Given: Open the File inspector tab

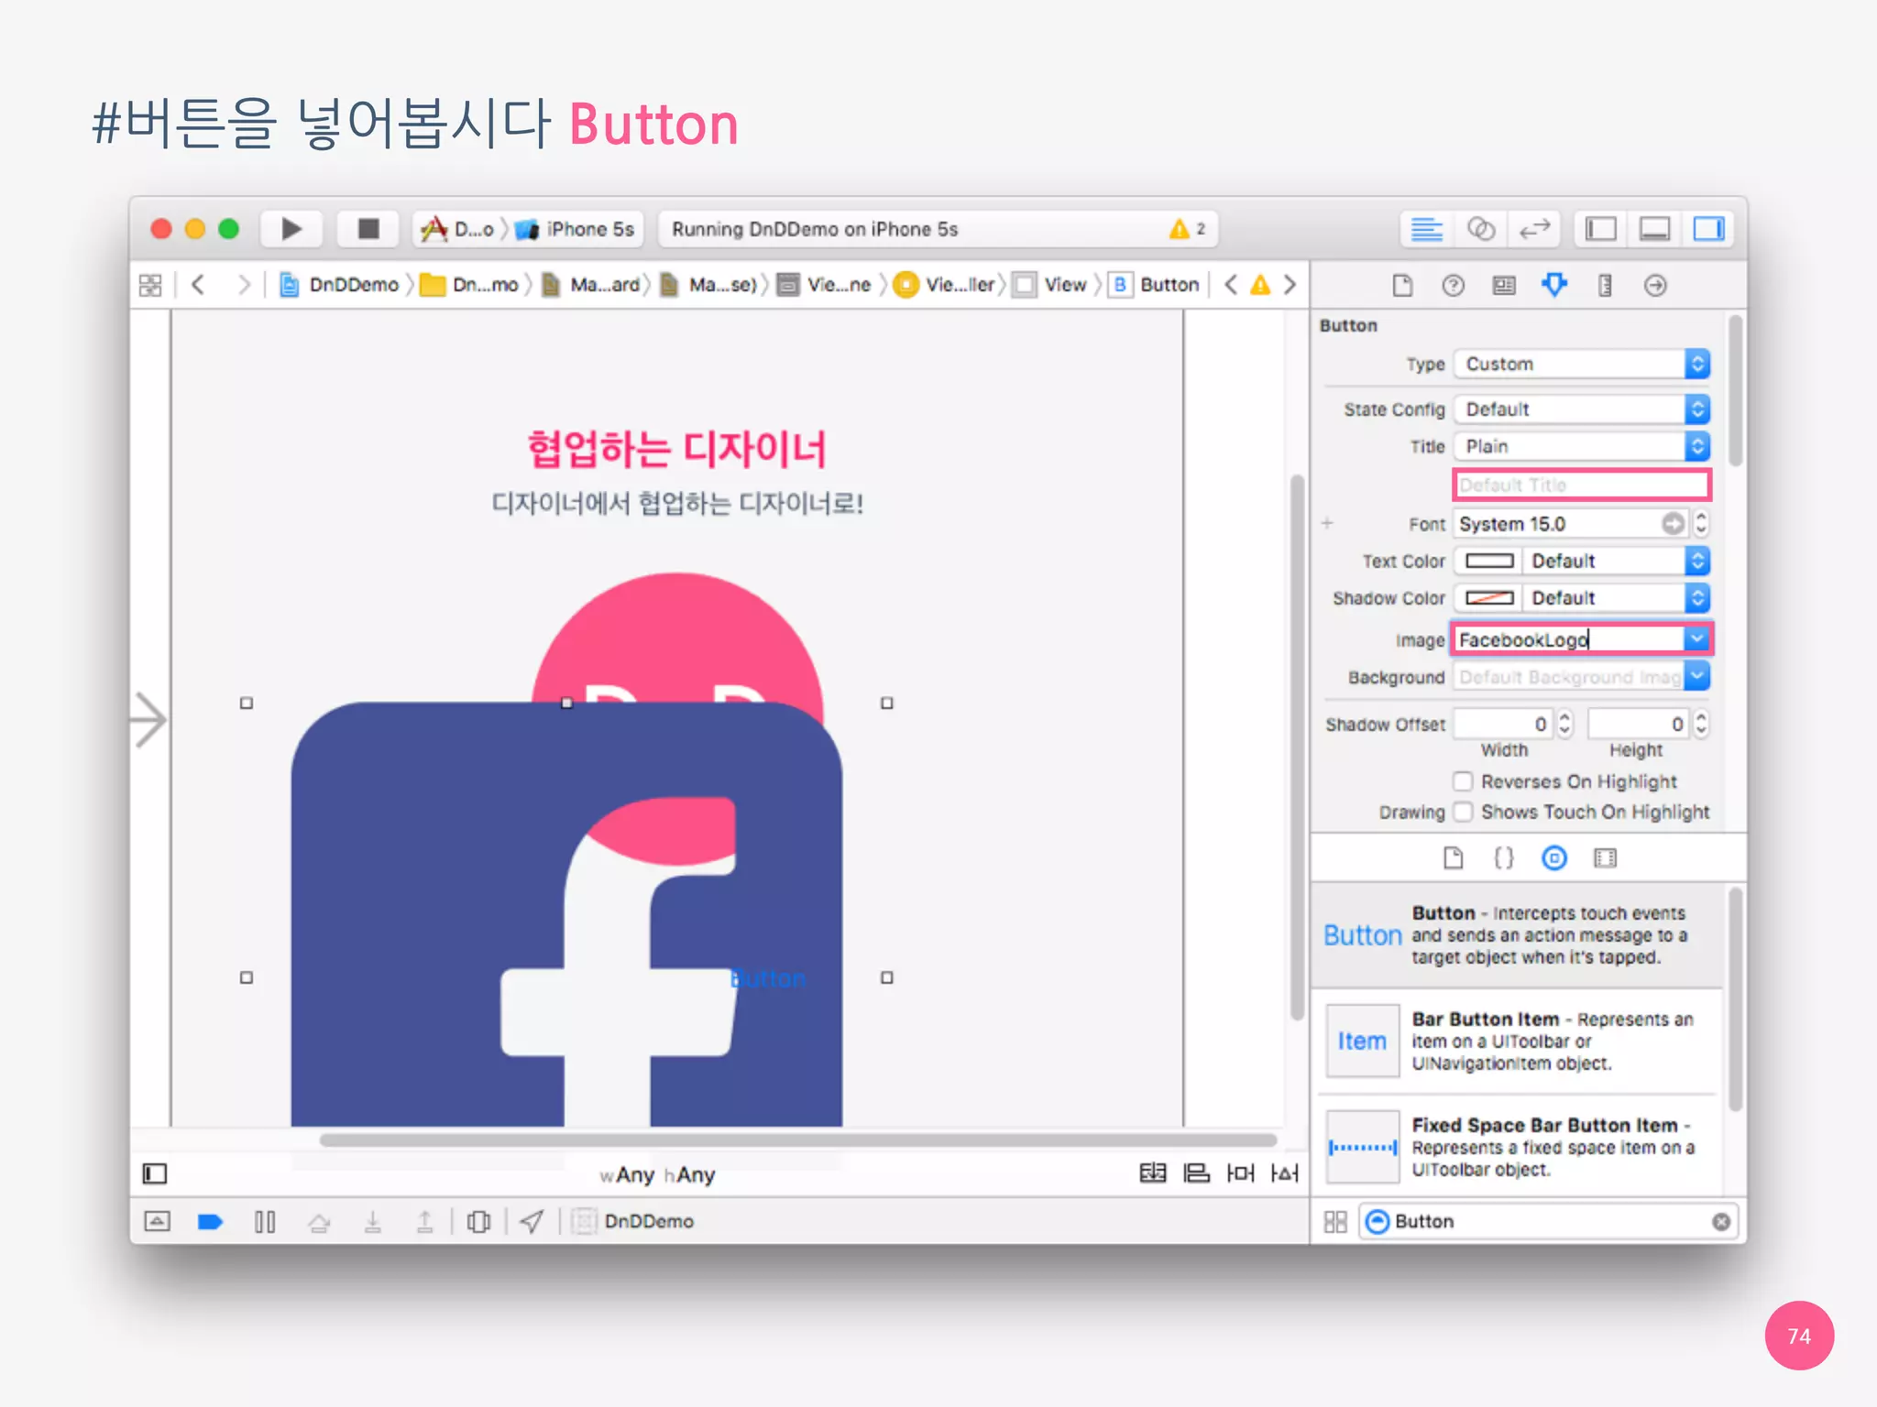Looking at the screenshot, I should coord(1402,286).
